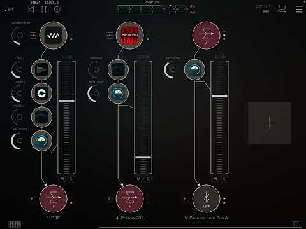Open the DSP load indicator
This screenshot has width=306, height=229.
point(263,9)
